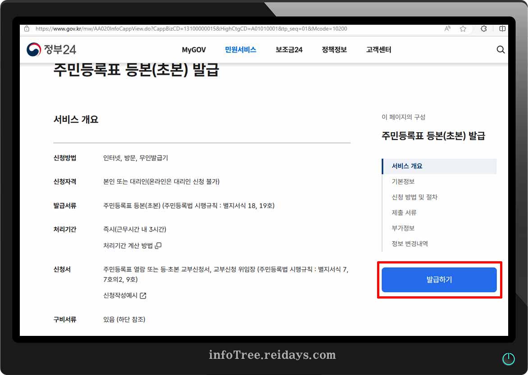Click the 발급하기 button
528x375 pixels.
(439, 279)
